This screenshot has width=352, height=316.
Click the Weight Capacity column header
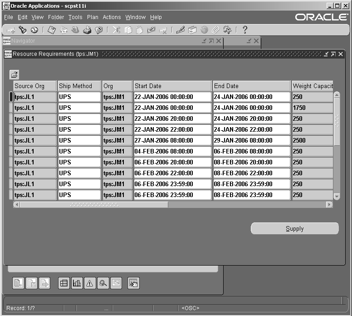click(x=313, y=86)
